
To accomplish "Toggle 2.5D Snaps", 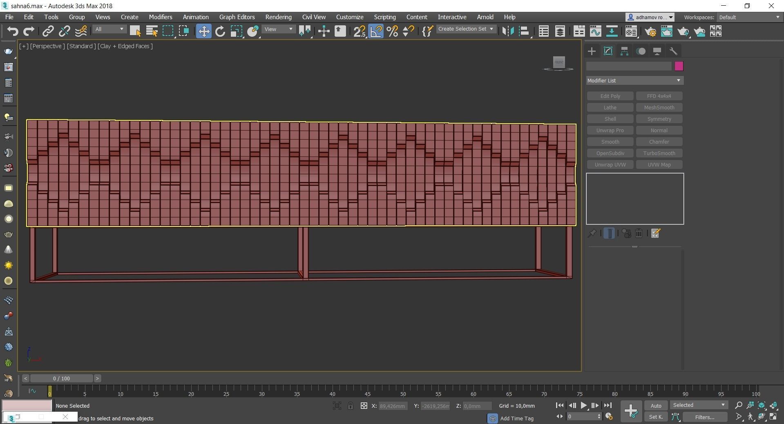I will 360,31.
